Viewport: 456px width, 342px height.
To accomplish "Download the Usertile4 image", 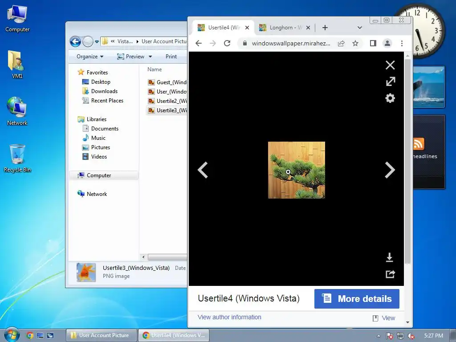I will pyautogui.click(x=389, y=257).
